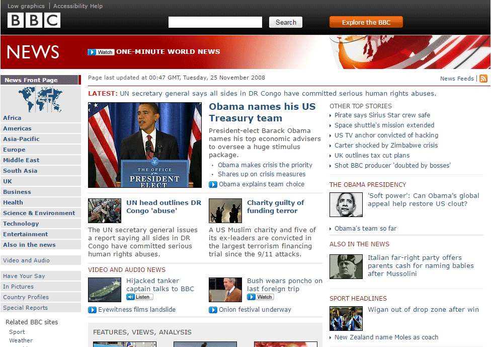Open the Sport site link
The height and width of the screenshot is (347, 491).
coord(17,332)
